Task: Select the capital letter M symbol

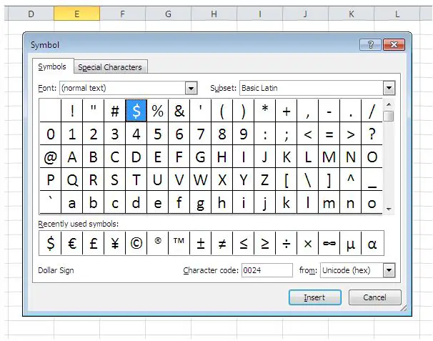Action: pyautogui.click(x=329, y=157)
